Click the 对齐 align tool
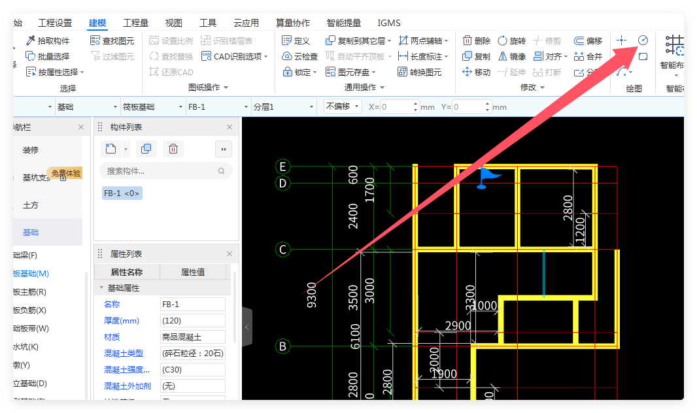The height and width of the screenshot is (413, 697). point(551,56)
